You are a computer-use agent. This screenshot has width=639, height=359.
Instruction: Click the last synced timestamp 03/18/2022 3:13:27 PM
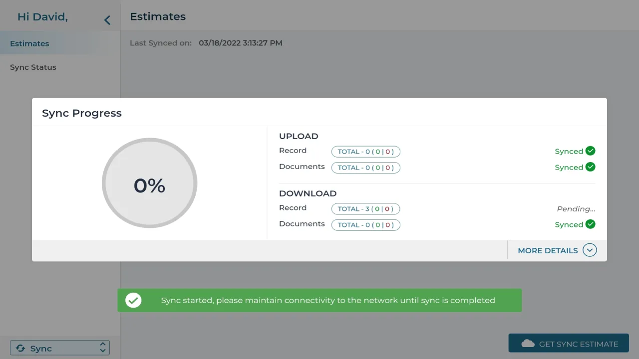click(x=241, y=43)
